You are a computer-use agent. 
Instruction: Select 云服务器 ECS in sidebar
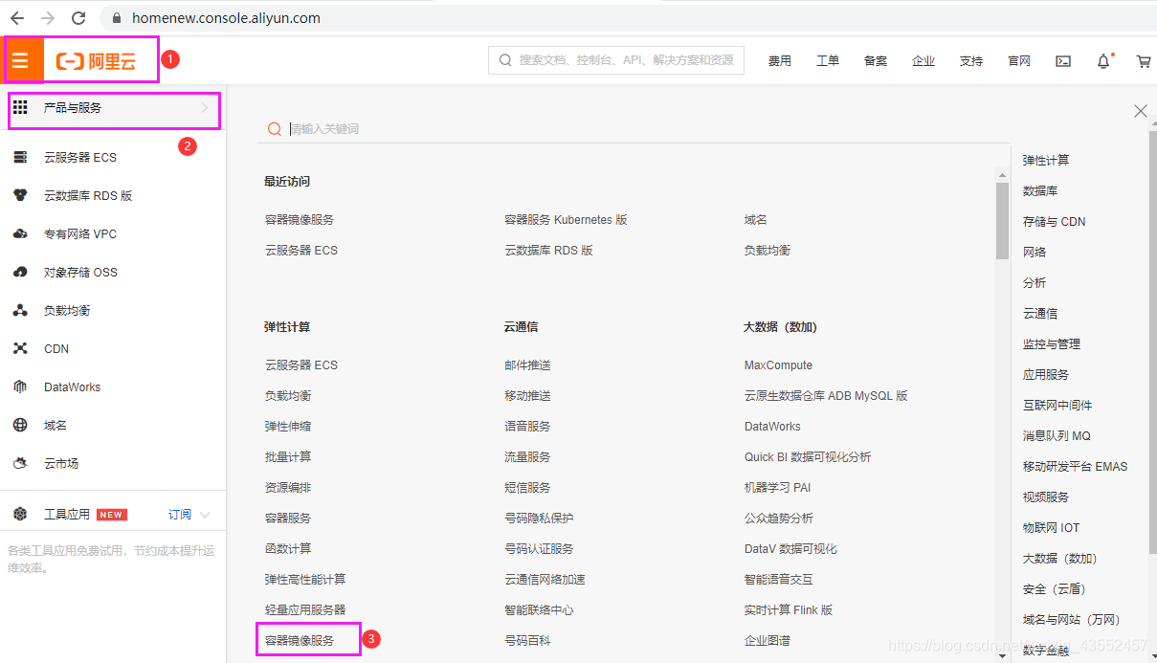coord(80,157)
